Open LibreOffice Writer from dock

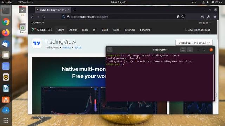click(x=6, y=88)
